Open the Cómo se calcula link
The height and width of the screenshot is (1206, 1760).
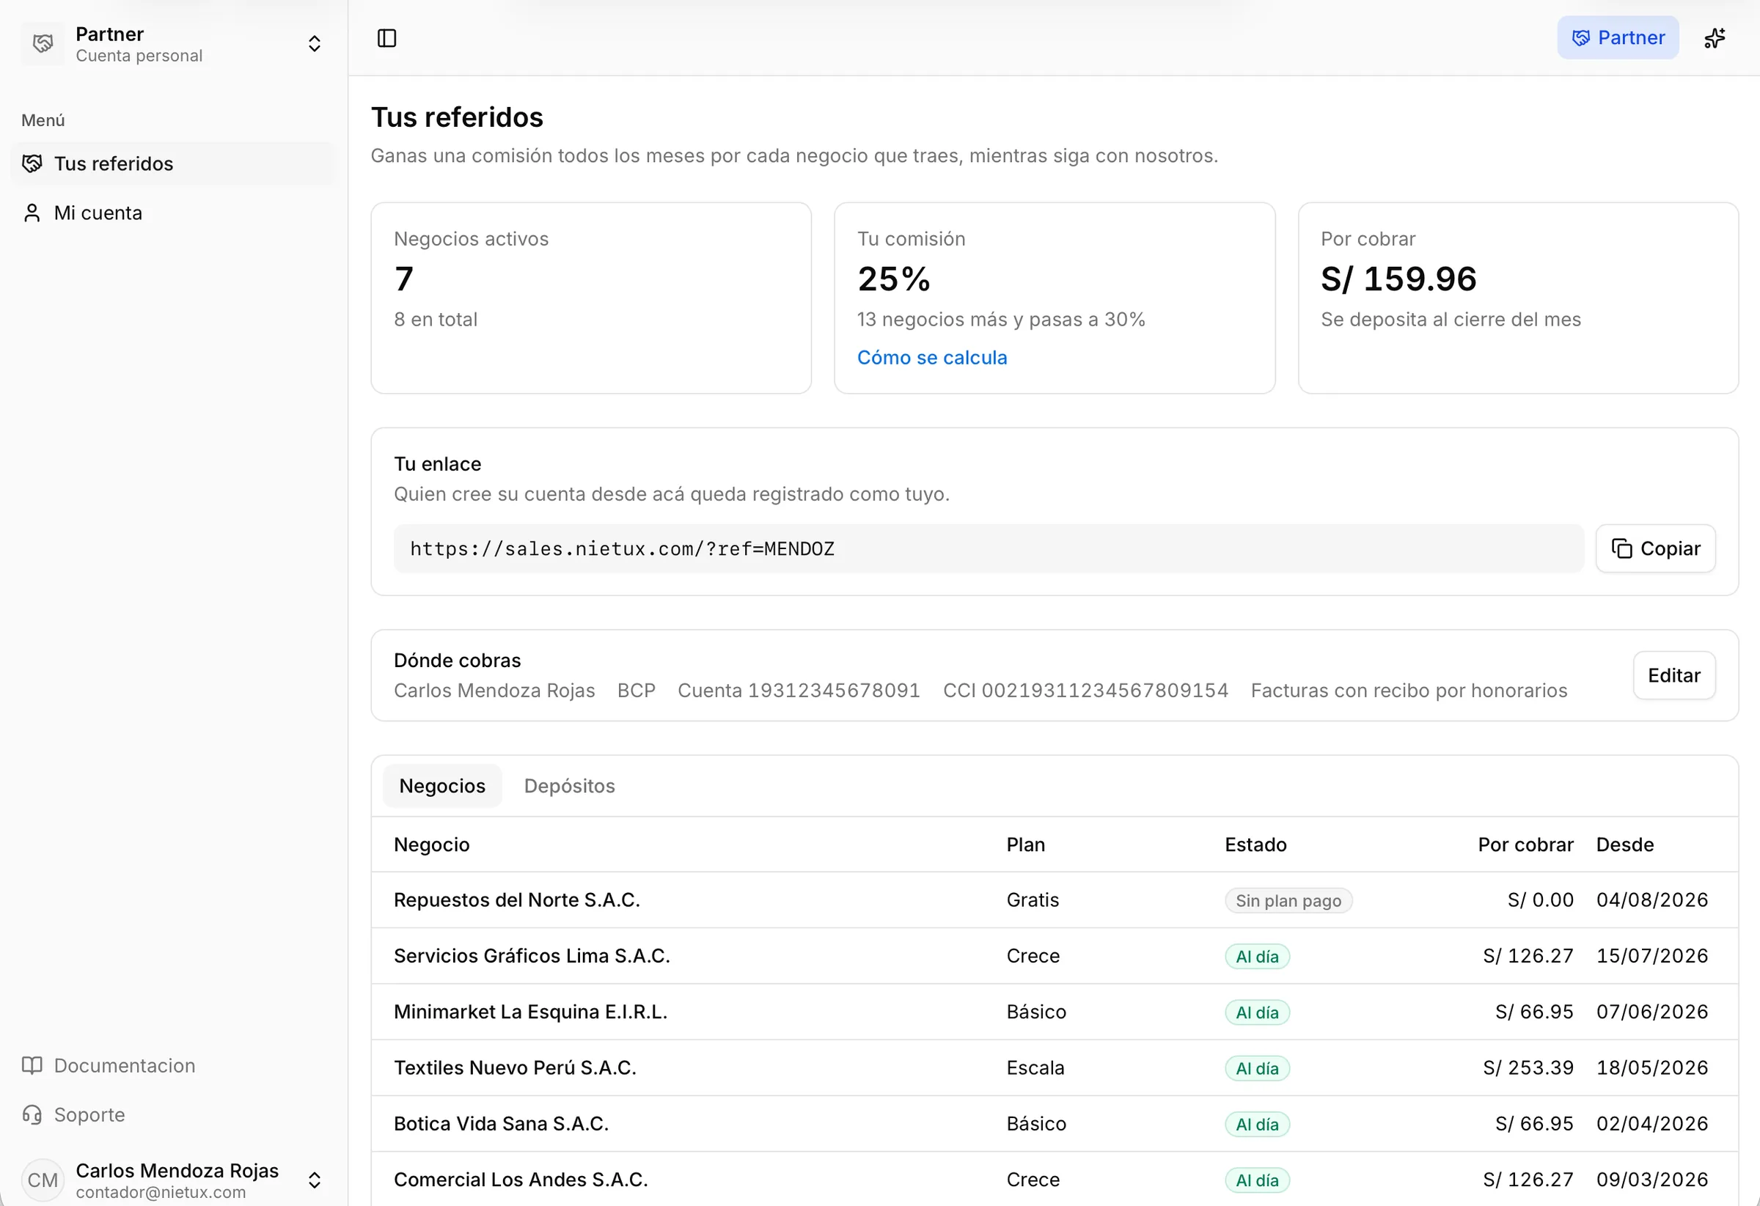[x=932, y=357]
